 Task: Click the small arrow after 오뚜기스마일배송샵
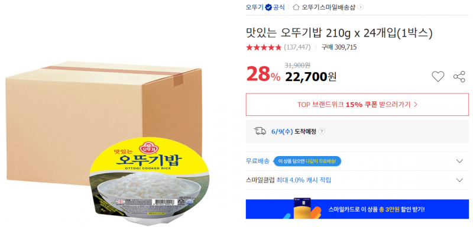click(x=361, y=7)
